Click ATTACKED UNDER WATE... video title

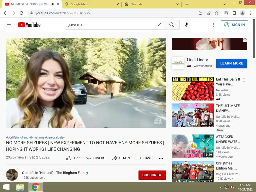(x=228, y=139)
